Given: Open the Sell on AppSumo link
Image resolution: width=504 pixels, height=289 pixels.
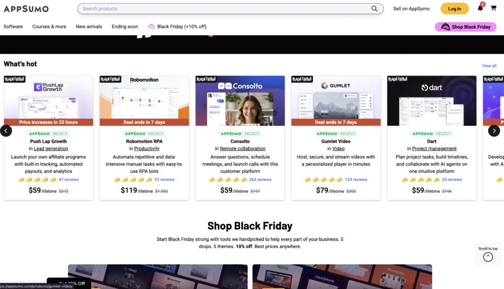Looking at the screenshot, I should [411, 8].
